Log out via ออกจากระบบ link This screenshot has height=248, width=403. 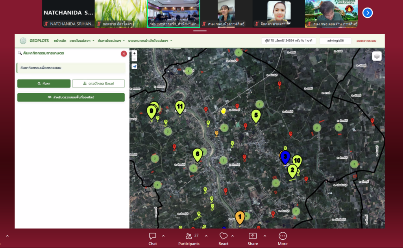[366, 41]
